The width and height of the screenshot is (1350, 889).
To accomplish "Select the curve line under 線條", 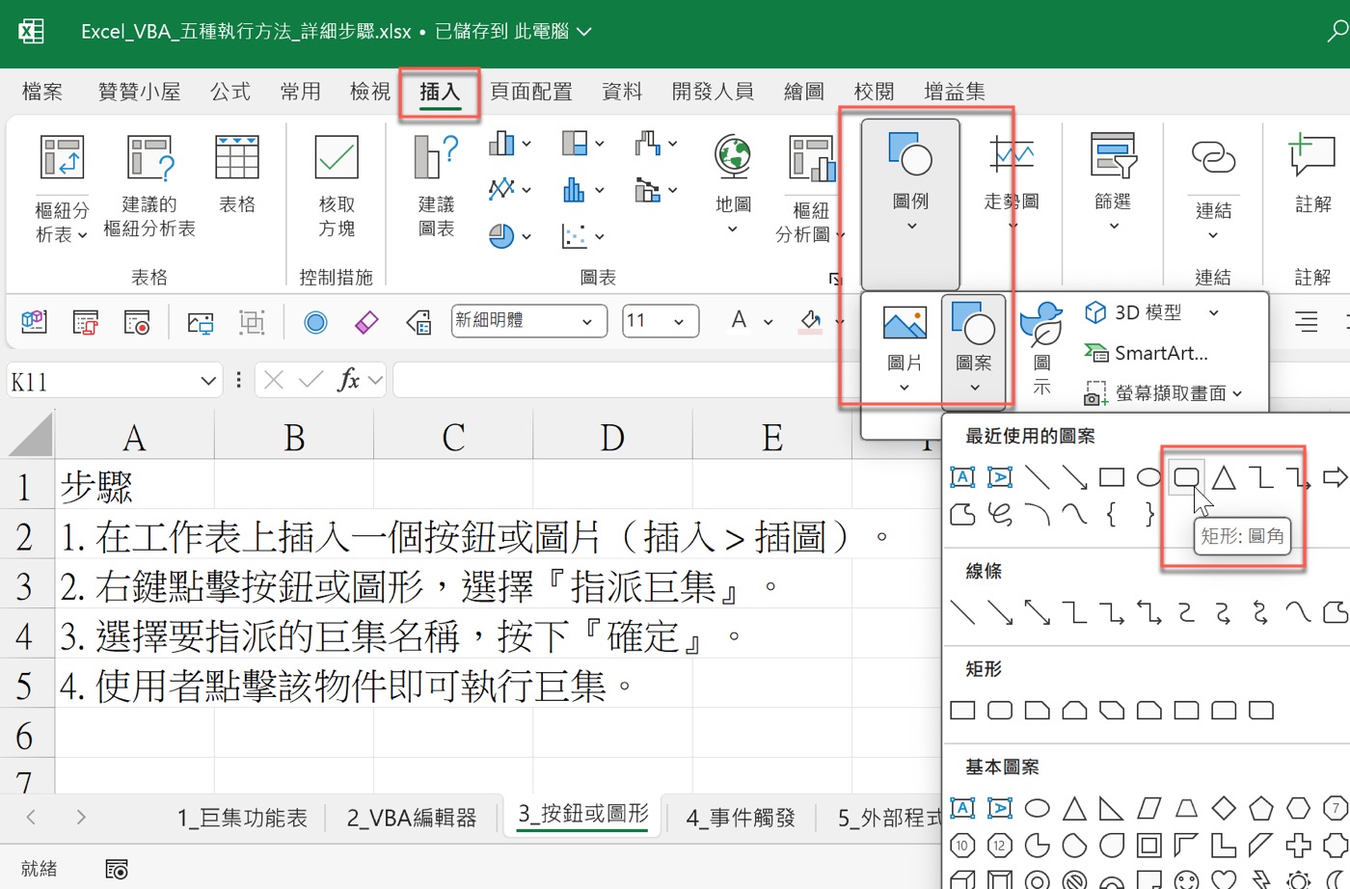I will 1298,612.
